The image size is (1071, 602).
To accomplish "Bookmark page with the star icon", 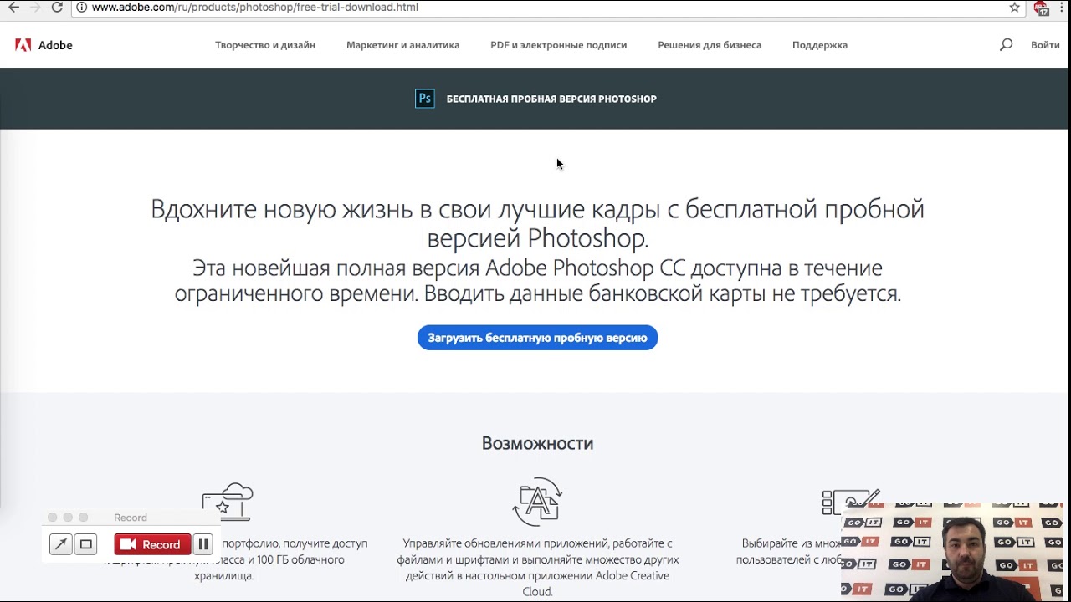I will coord(1014,7).
